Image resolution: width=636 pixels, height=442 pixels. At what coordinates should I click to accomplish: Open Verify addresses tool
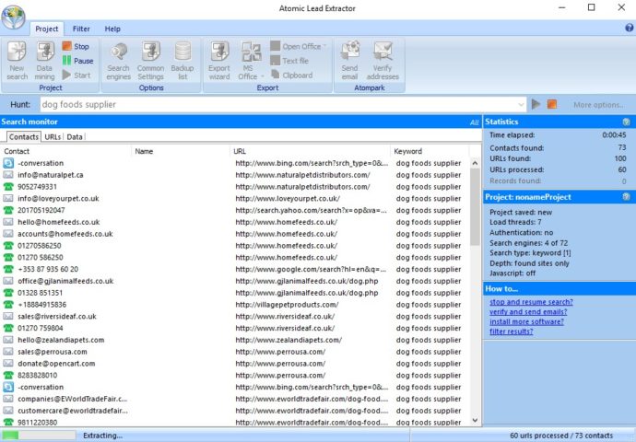click(382, 59)
